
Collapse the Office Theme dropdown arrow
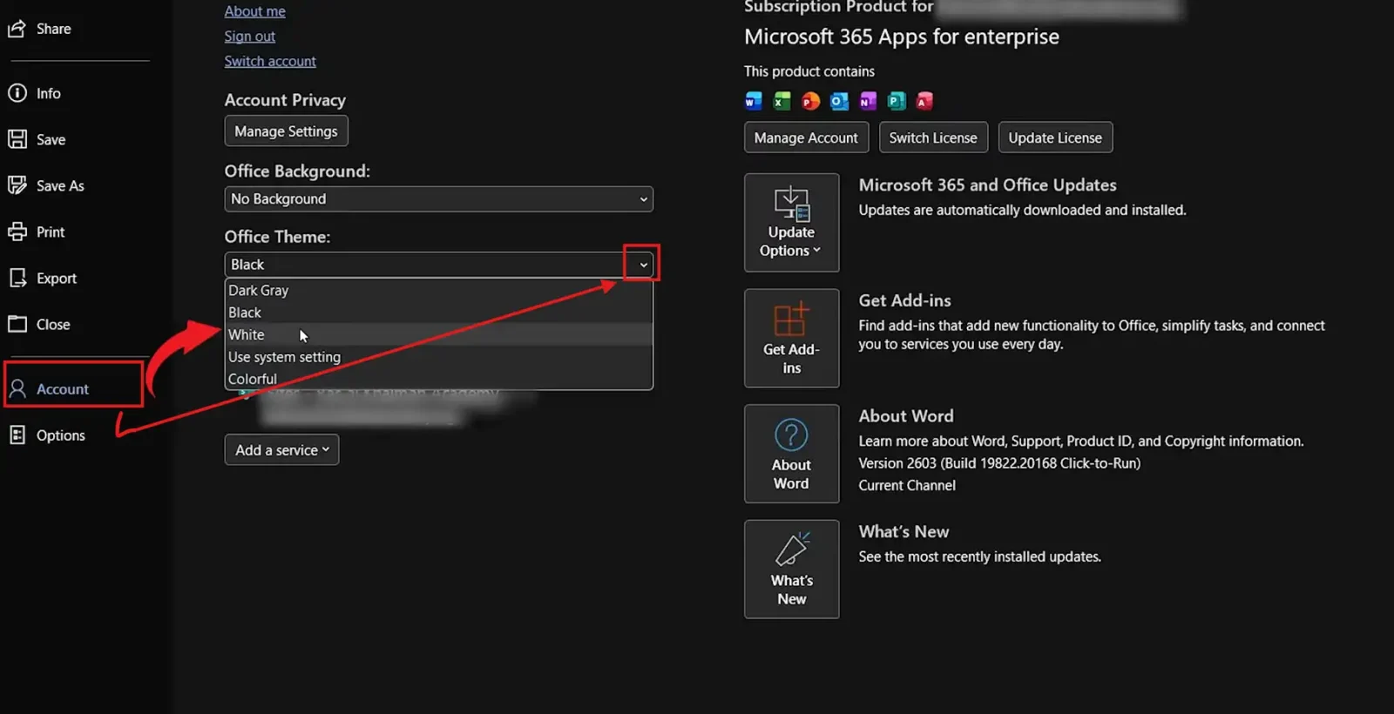tap(642, 264)
